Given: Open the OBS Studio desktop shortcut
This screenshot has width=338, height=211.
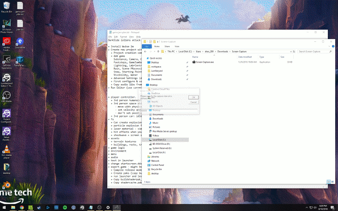Looking at the screenshot, I should click(6, 97).
